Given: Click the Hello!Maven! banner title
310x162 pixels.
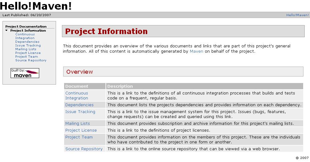Looking at the screenshot, I should point(36,6).
